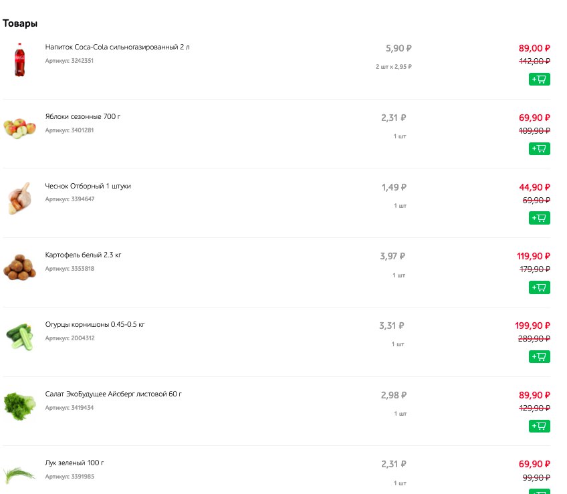567x494 pixels.
Task: Add Лук зеленый to cart
Action: (x=539, y=491)
